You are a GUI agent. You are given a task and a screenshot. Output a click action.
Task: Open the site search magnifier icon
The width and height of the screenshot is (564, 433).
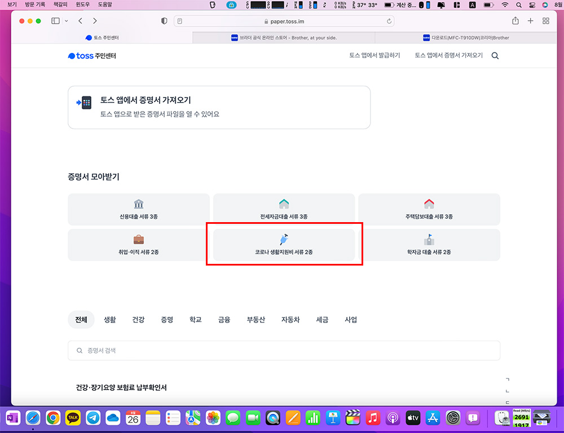(495, 56)
